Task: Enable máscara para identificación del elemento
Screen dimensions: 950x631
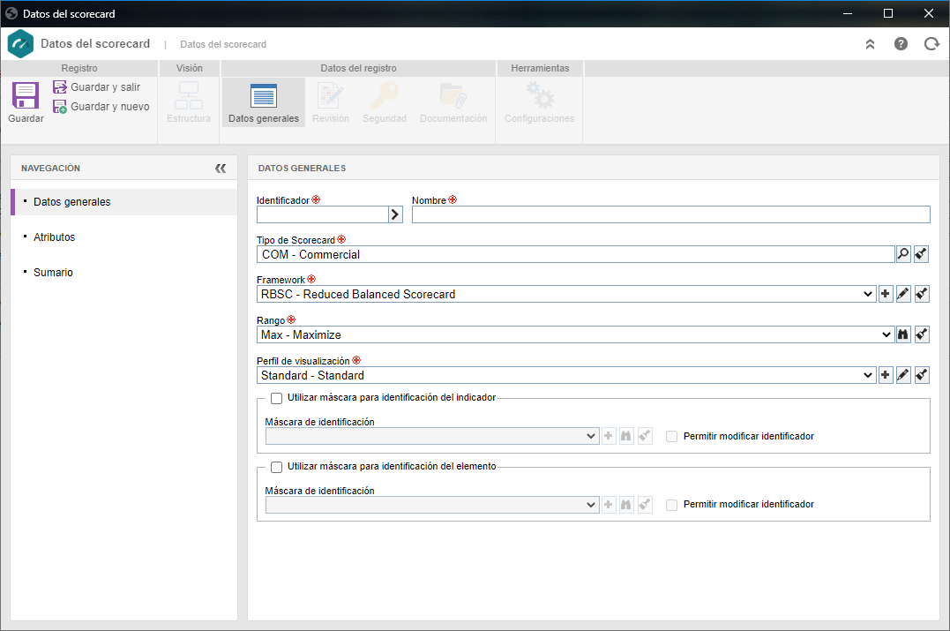Action: (x=276, y=467)
